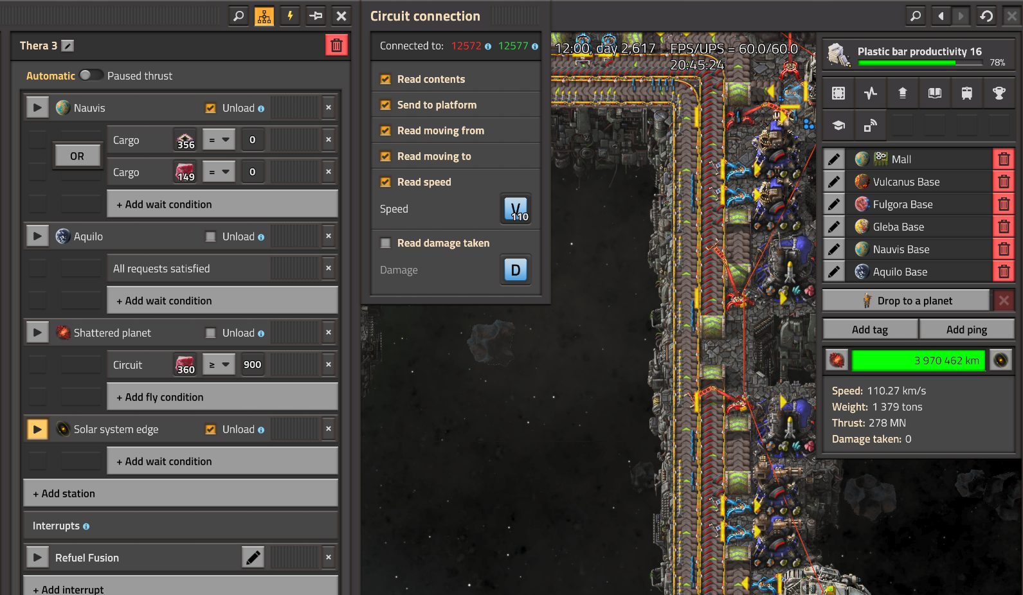Viewport: 1023px width, 595px height.
Task: Open comparator dropdown for 356 cargo condition
Action: tap(219, 139)
